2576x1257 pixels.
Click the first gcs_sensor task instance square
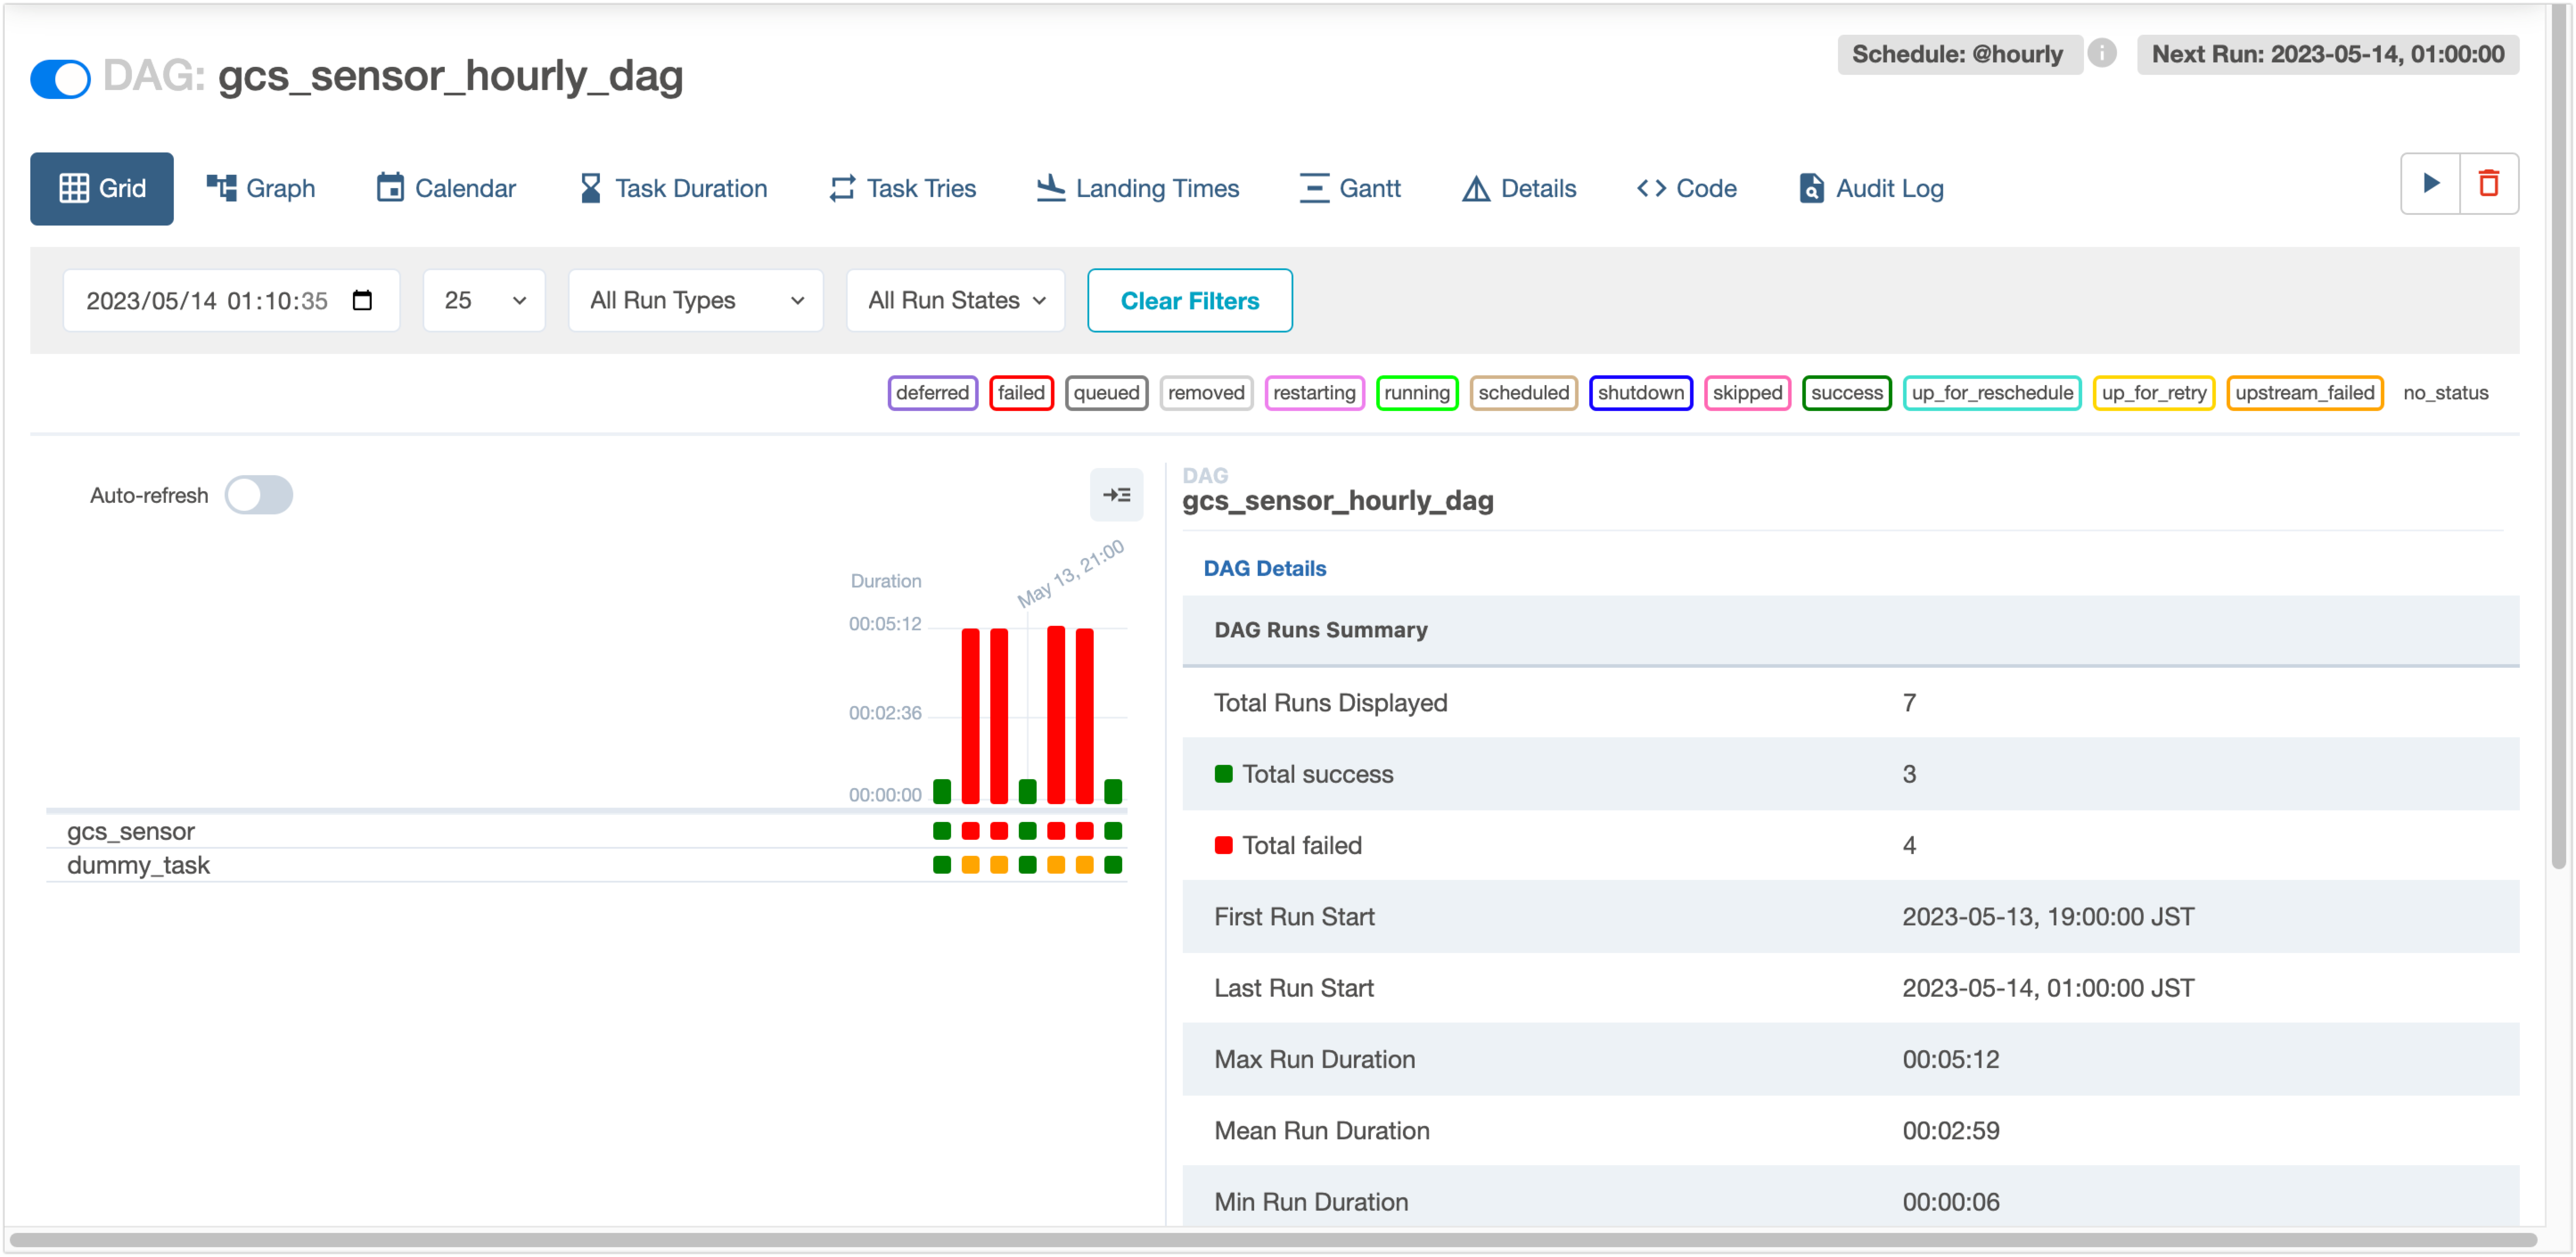[x=942, y=831]
